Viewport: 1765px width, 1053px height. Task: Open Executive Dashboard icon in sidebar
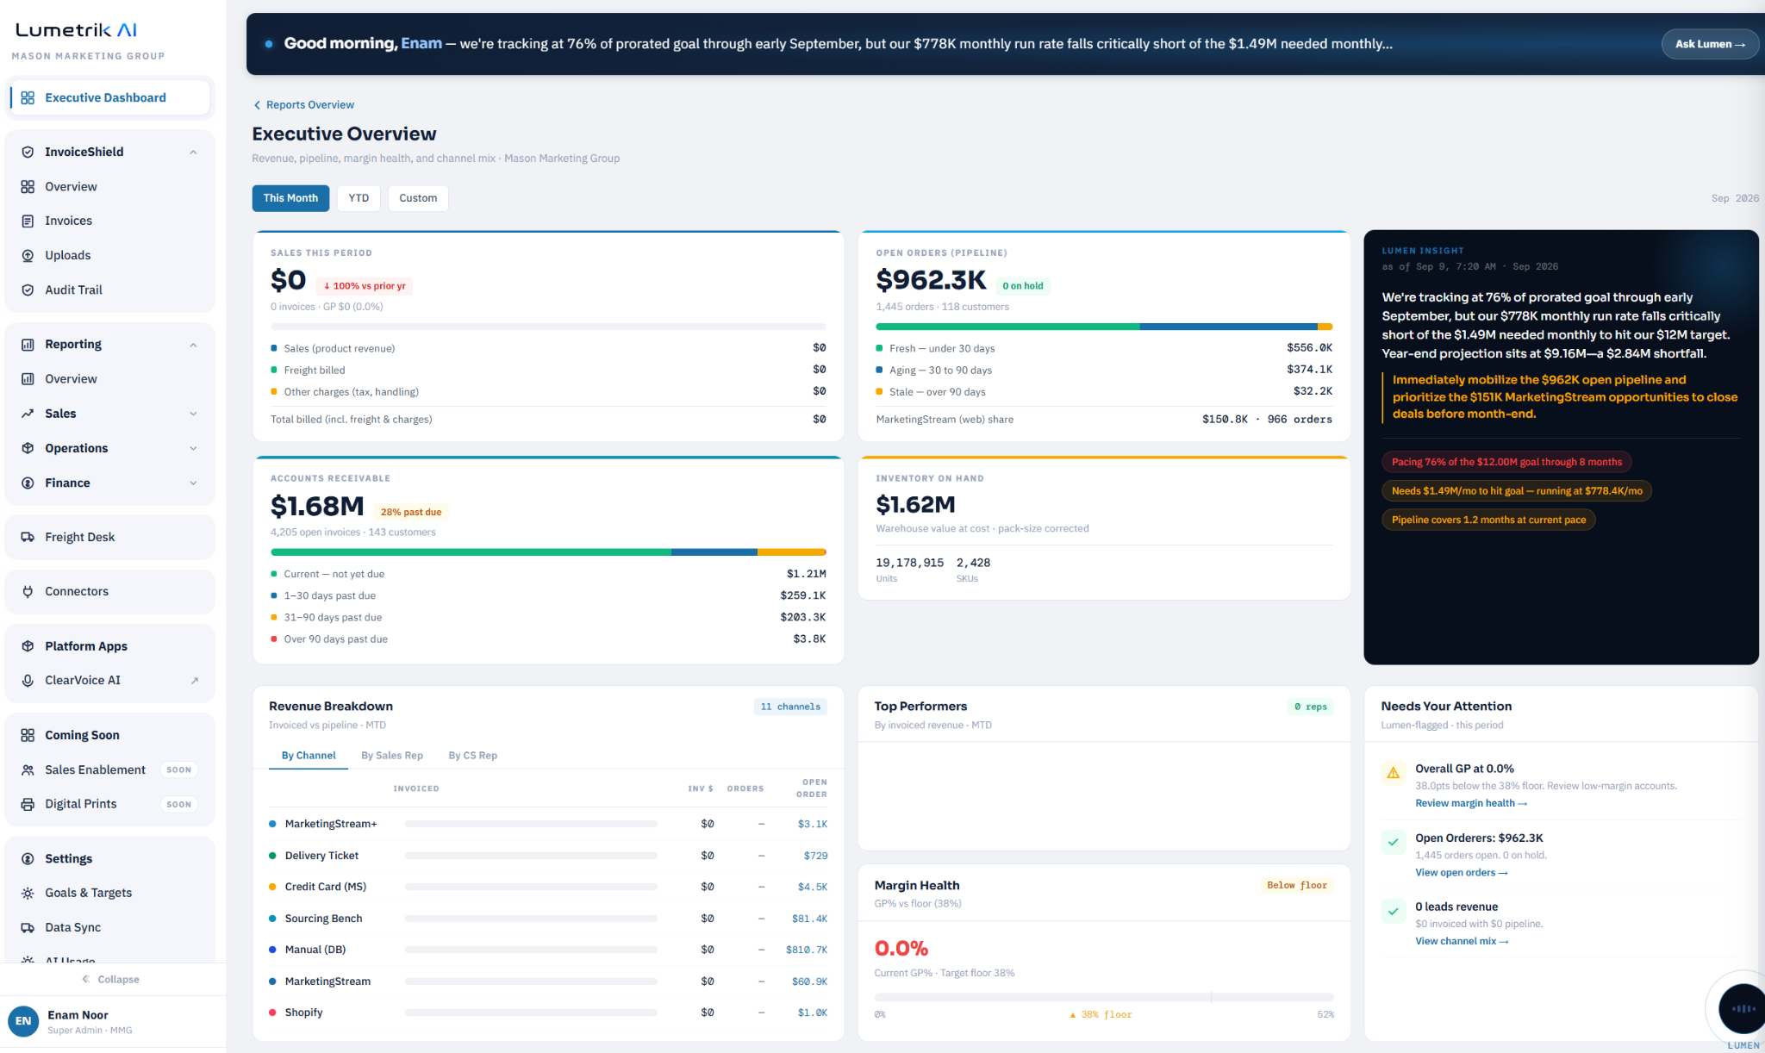[28, 98]
